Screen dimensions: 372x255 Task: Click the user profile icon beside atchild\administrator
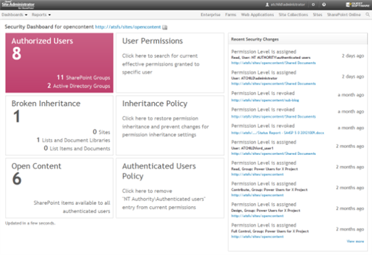pos(267,5)
